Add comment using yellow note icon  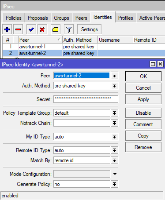(56, 29)
